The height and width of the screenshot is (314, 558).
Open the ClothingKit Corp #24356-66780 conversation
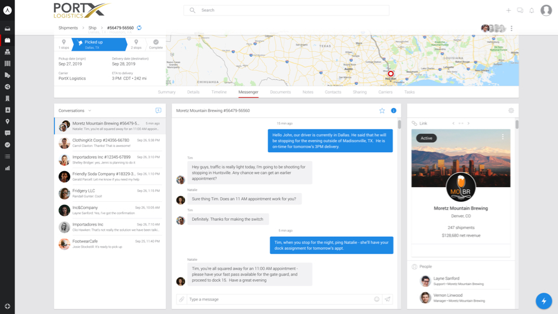click(110, 143)
